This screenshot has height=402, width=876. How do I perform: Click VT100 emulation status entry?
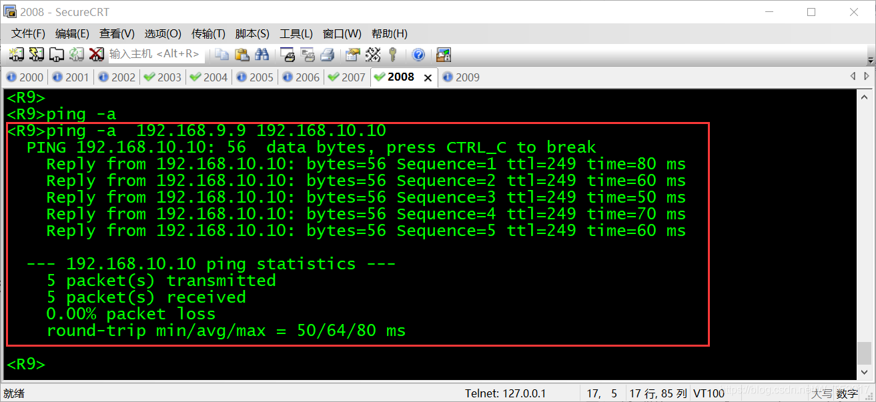pos(709,393)
